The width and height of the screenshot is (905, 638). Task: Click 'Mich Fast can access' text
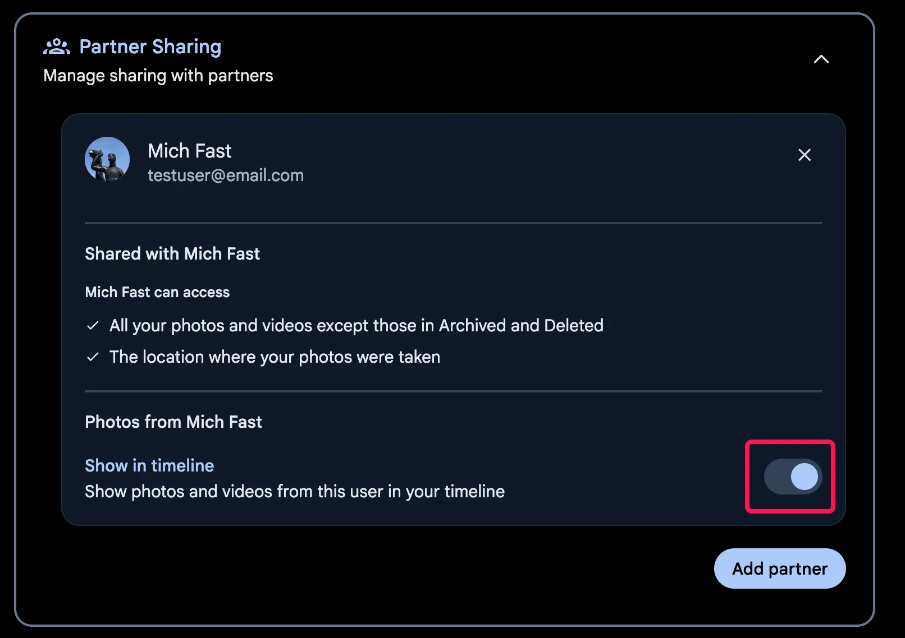pos(157,292)
